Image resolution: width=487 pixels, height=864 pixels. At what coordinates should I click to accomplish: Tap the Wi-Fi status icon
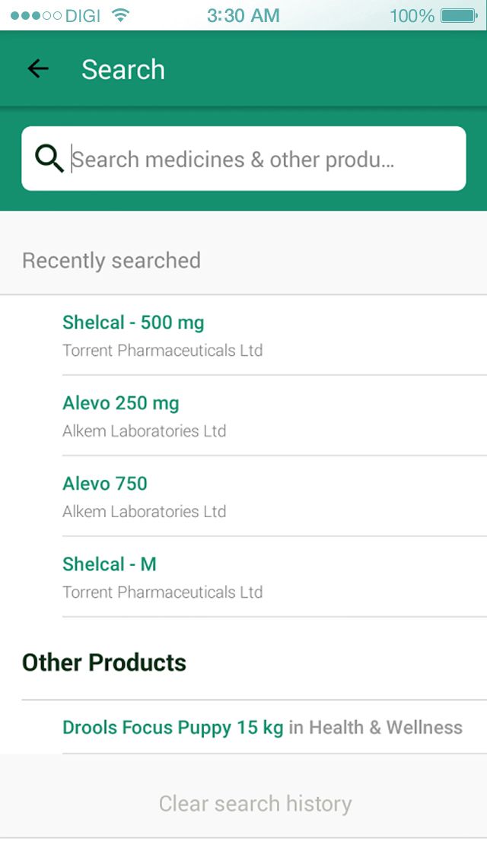tap(119, 15)
